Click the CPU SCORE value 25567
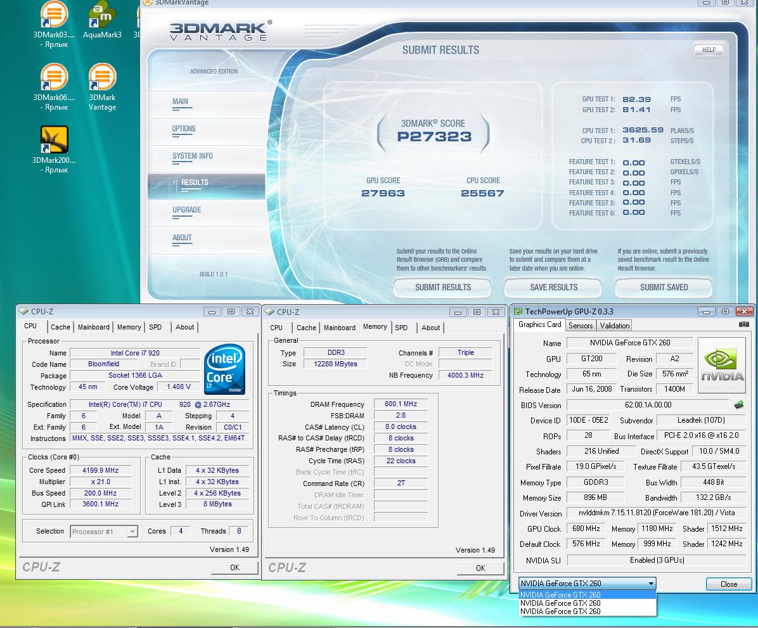The height and width of the screenshot is (628, 758). click(x=482, y=193)
